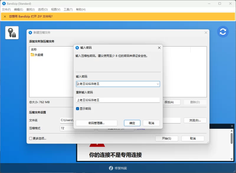Open the 文件(F) menu

(6, 9)
